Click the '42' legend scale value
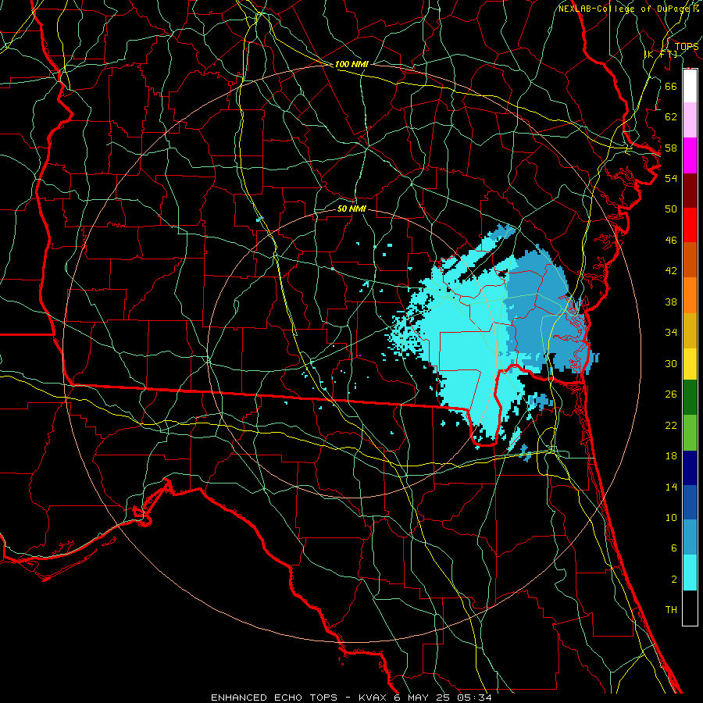Image resolution: width=703 pixels, height=703 pixels. [x=671, y=270]
